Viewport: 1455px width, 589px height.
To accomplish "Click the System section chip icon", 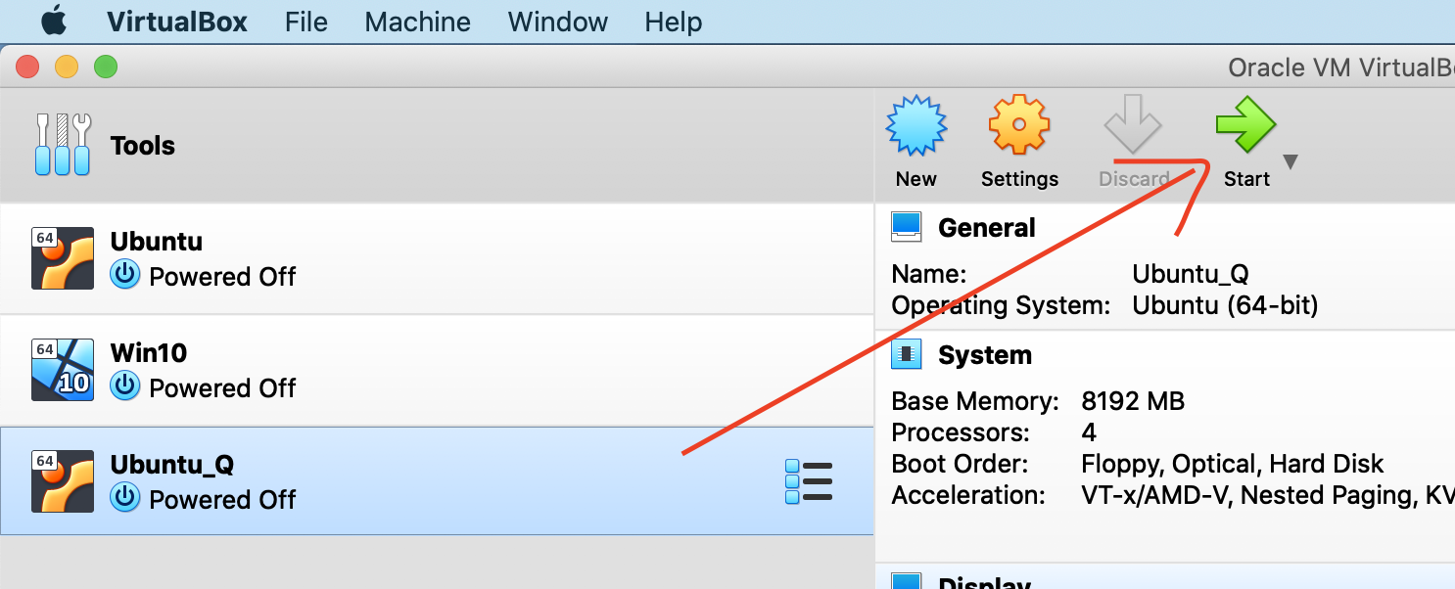I will pyautogui.click(x=907, y=355).
